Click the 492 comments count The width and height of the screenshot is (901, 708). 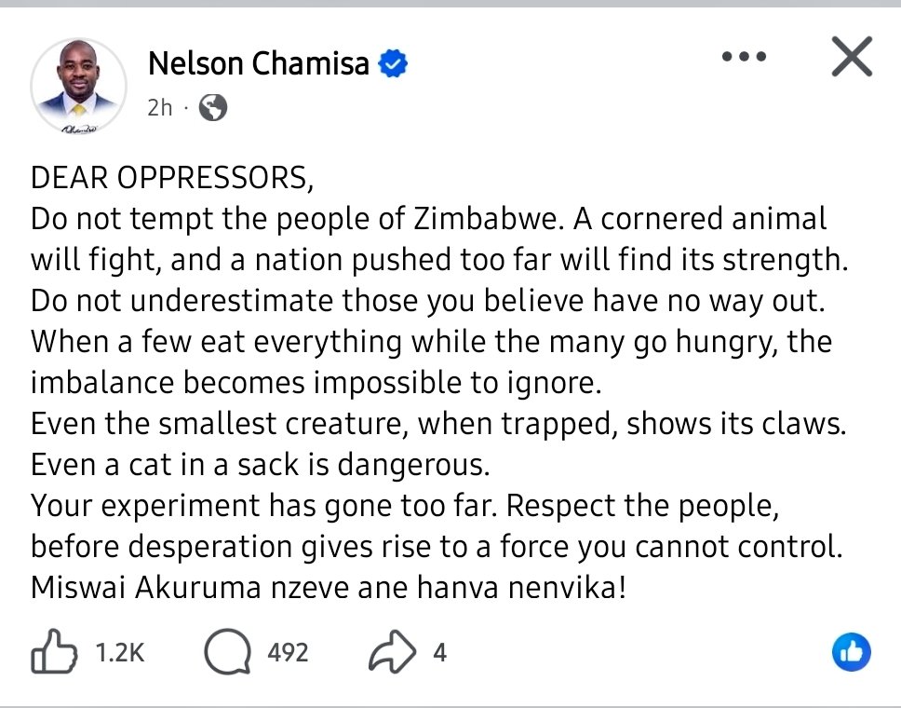(x=288, y=653)
